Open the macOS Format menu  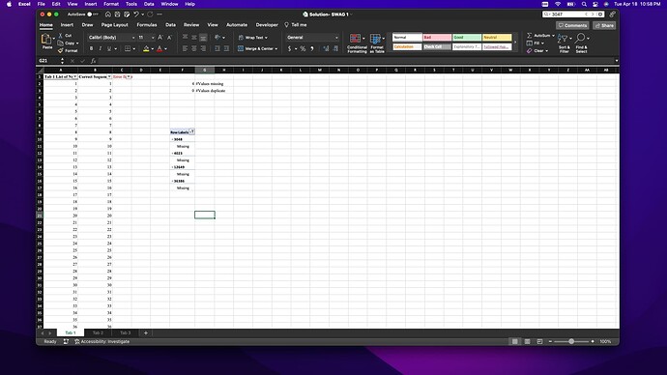[x=111, y=4]
